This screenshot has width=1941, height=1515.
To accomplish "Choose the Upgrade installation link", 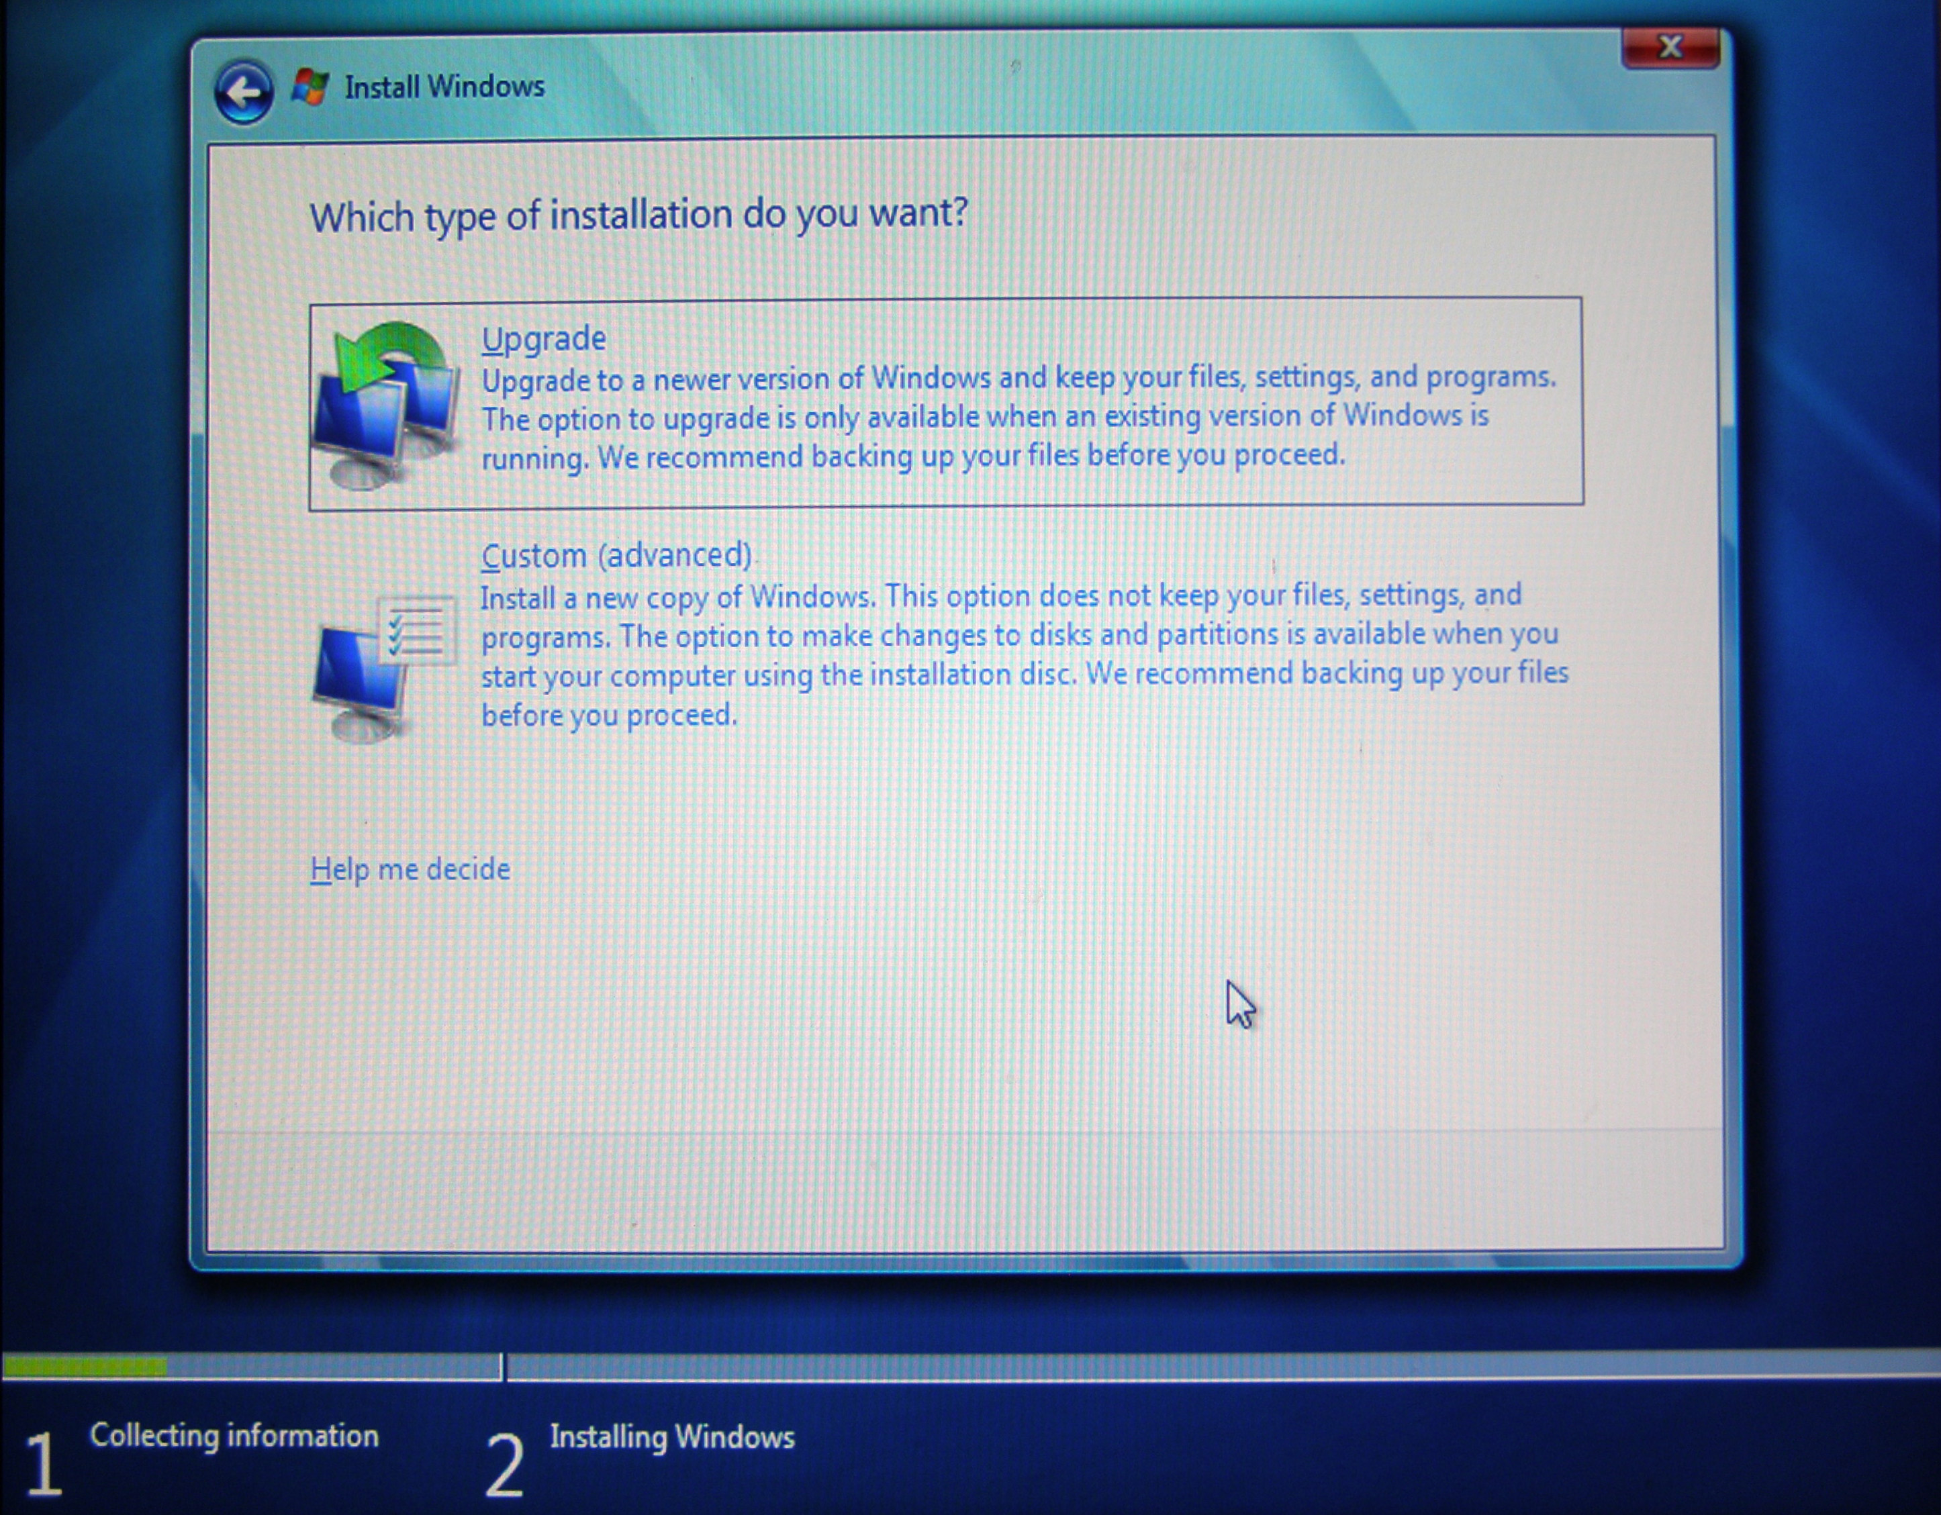I will click(x=544, y=338).
